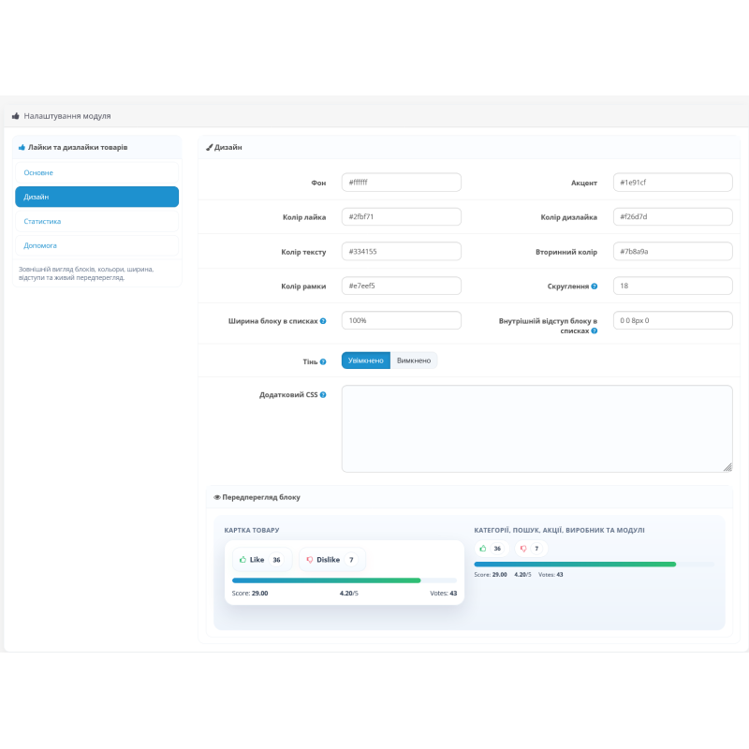Click the rating progress bar in product card
This screenshot has height=749, width=749.
(x=345, y=580)
